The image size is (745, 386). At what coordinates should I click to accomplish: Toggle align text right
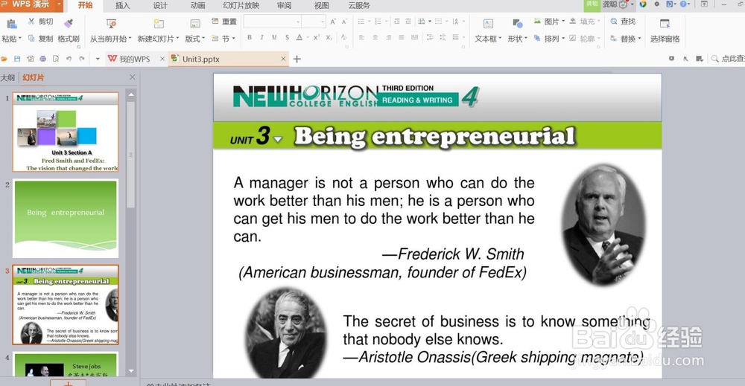click(x=388, y=37)
